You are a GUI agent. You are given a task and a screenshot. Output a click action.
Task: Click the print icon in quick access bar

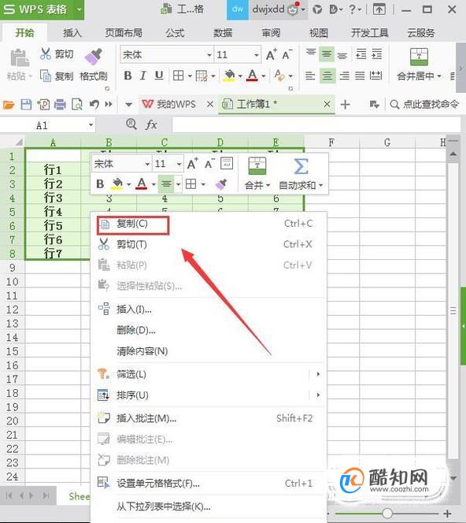(x=60, y=105)
